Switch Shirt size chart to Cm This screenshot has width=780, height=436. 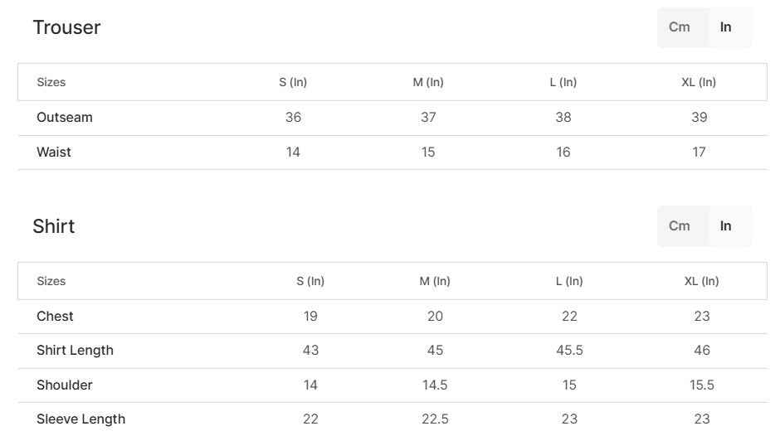coord(680,226)
